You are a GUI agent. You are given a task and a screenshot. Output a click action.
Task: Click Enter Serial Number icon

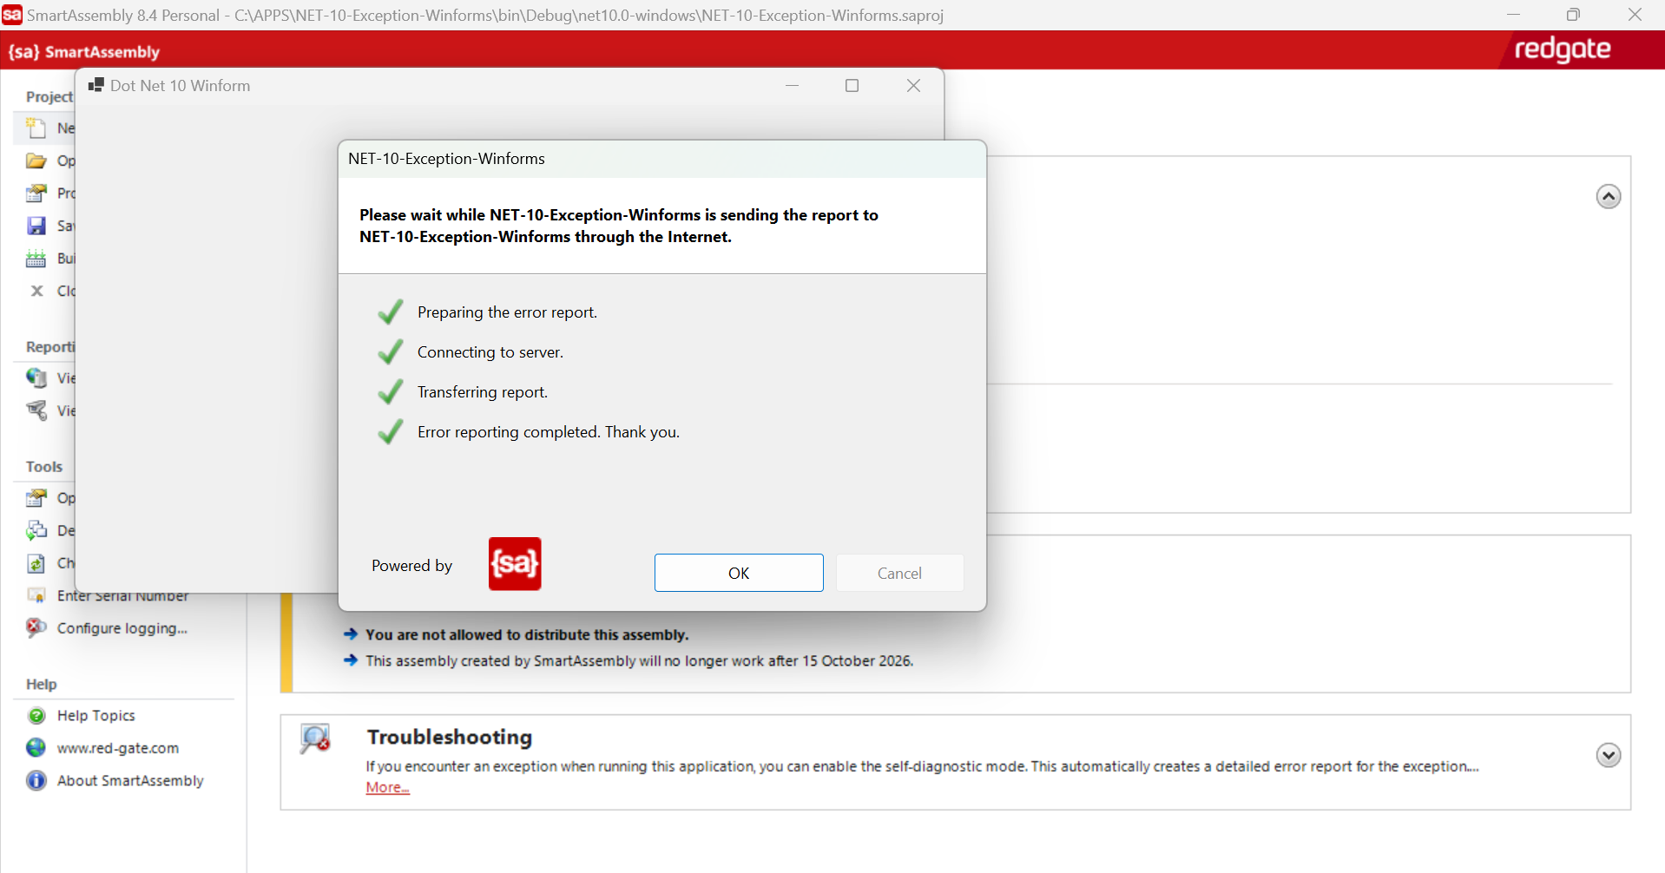(36, 596)
